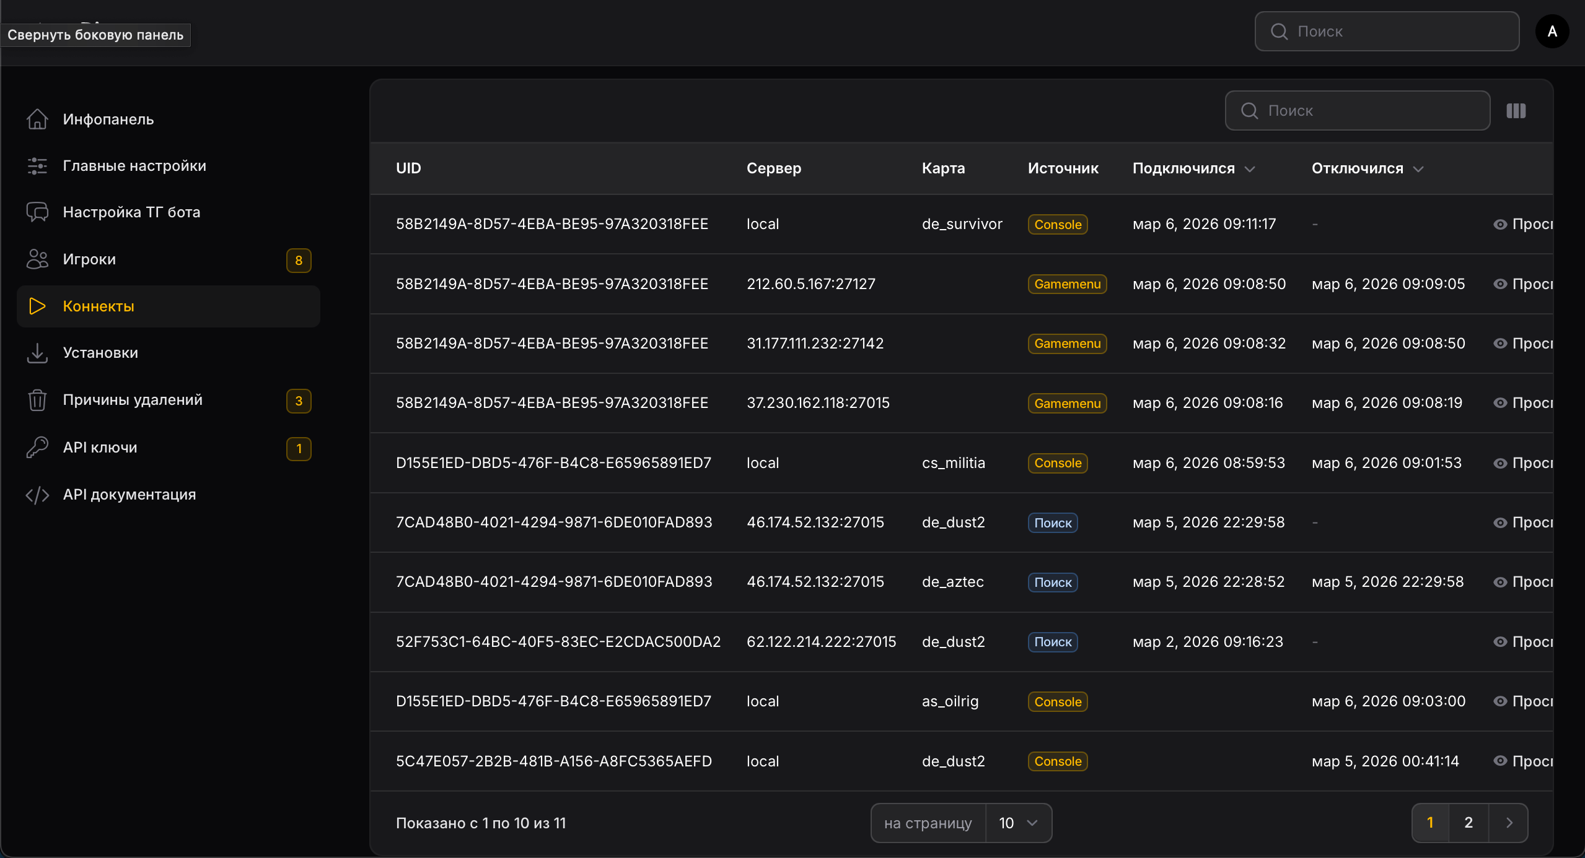Screen dimensions: 1585x858
Task: Sort by the Подключился column chevron
Action: [x=1250, y=169]
